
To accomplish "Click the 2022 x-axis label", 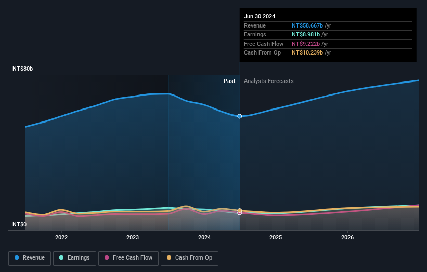I will click(x=61, y=237).
